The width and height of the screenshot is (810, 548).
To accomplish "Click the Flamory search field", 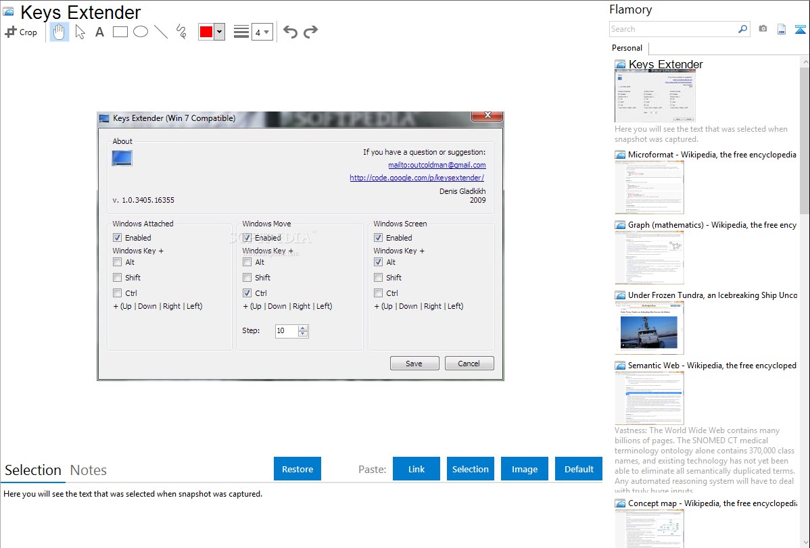I will pos(673,29).
